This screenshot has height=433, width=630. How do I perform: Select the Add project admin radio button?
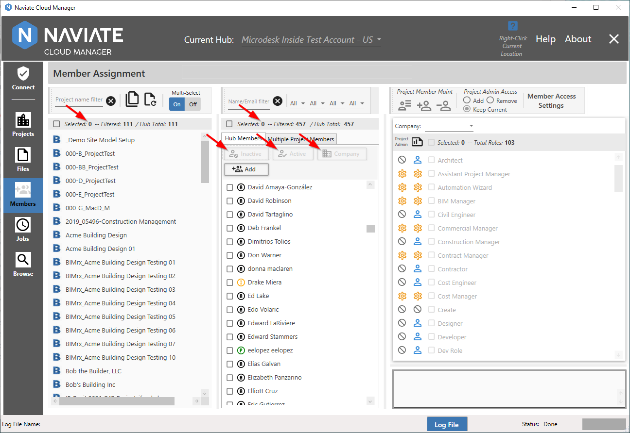click(467, 100)
